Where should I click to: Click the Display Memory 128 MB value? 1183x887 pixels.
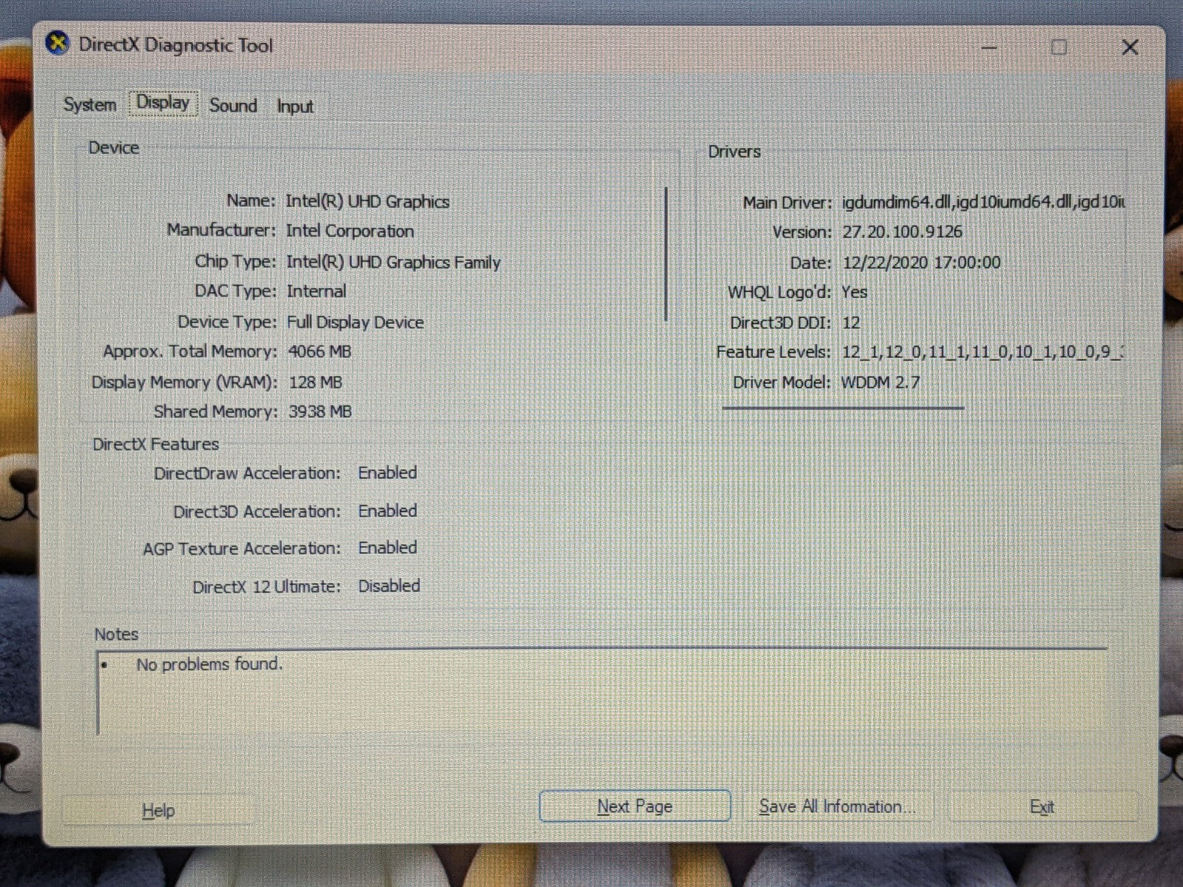[x=315, y=382]
